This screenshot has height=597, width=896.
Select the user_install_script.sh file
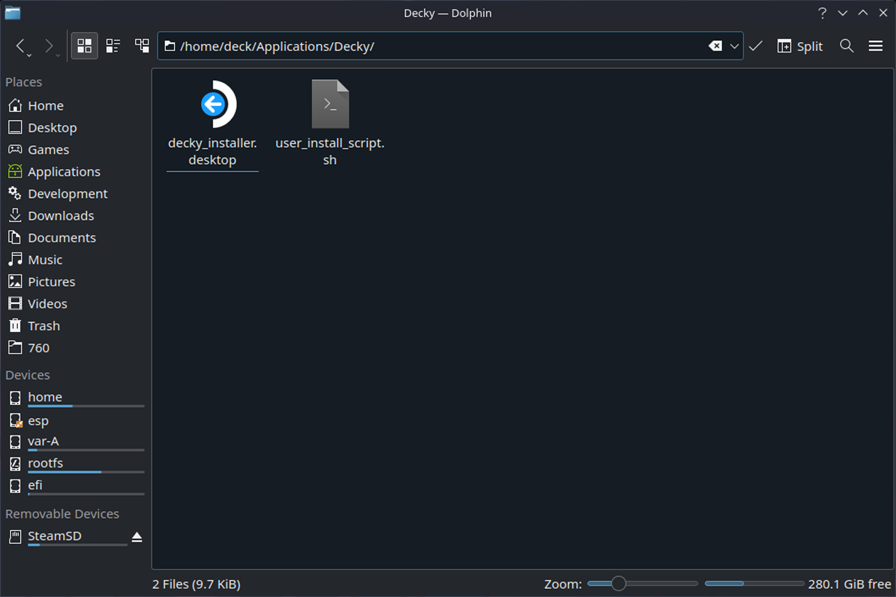(x=330, y=104)
